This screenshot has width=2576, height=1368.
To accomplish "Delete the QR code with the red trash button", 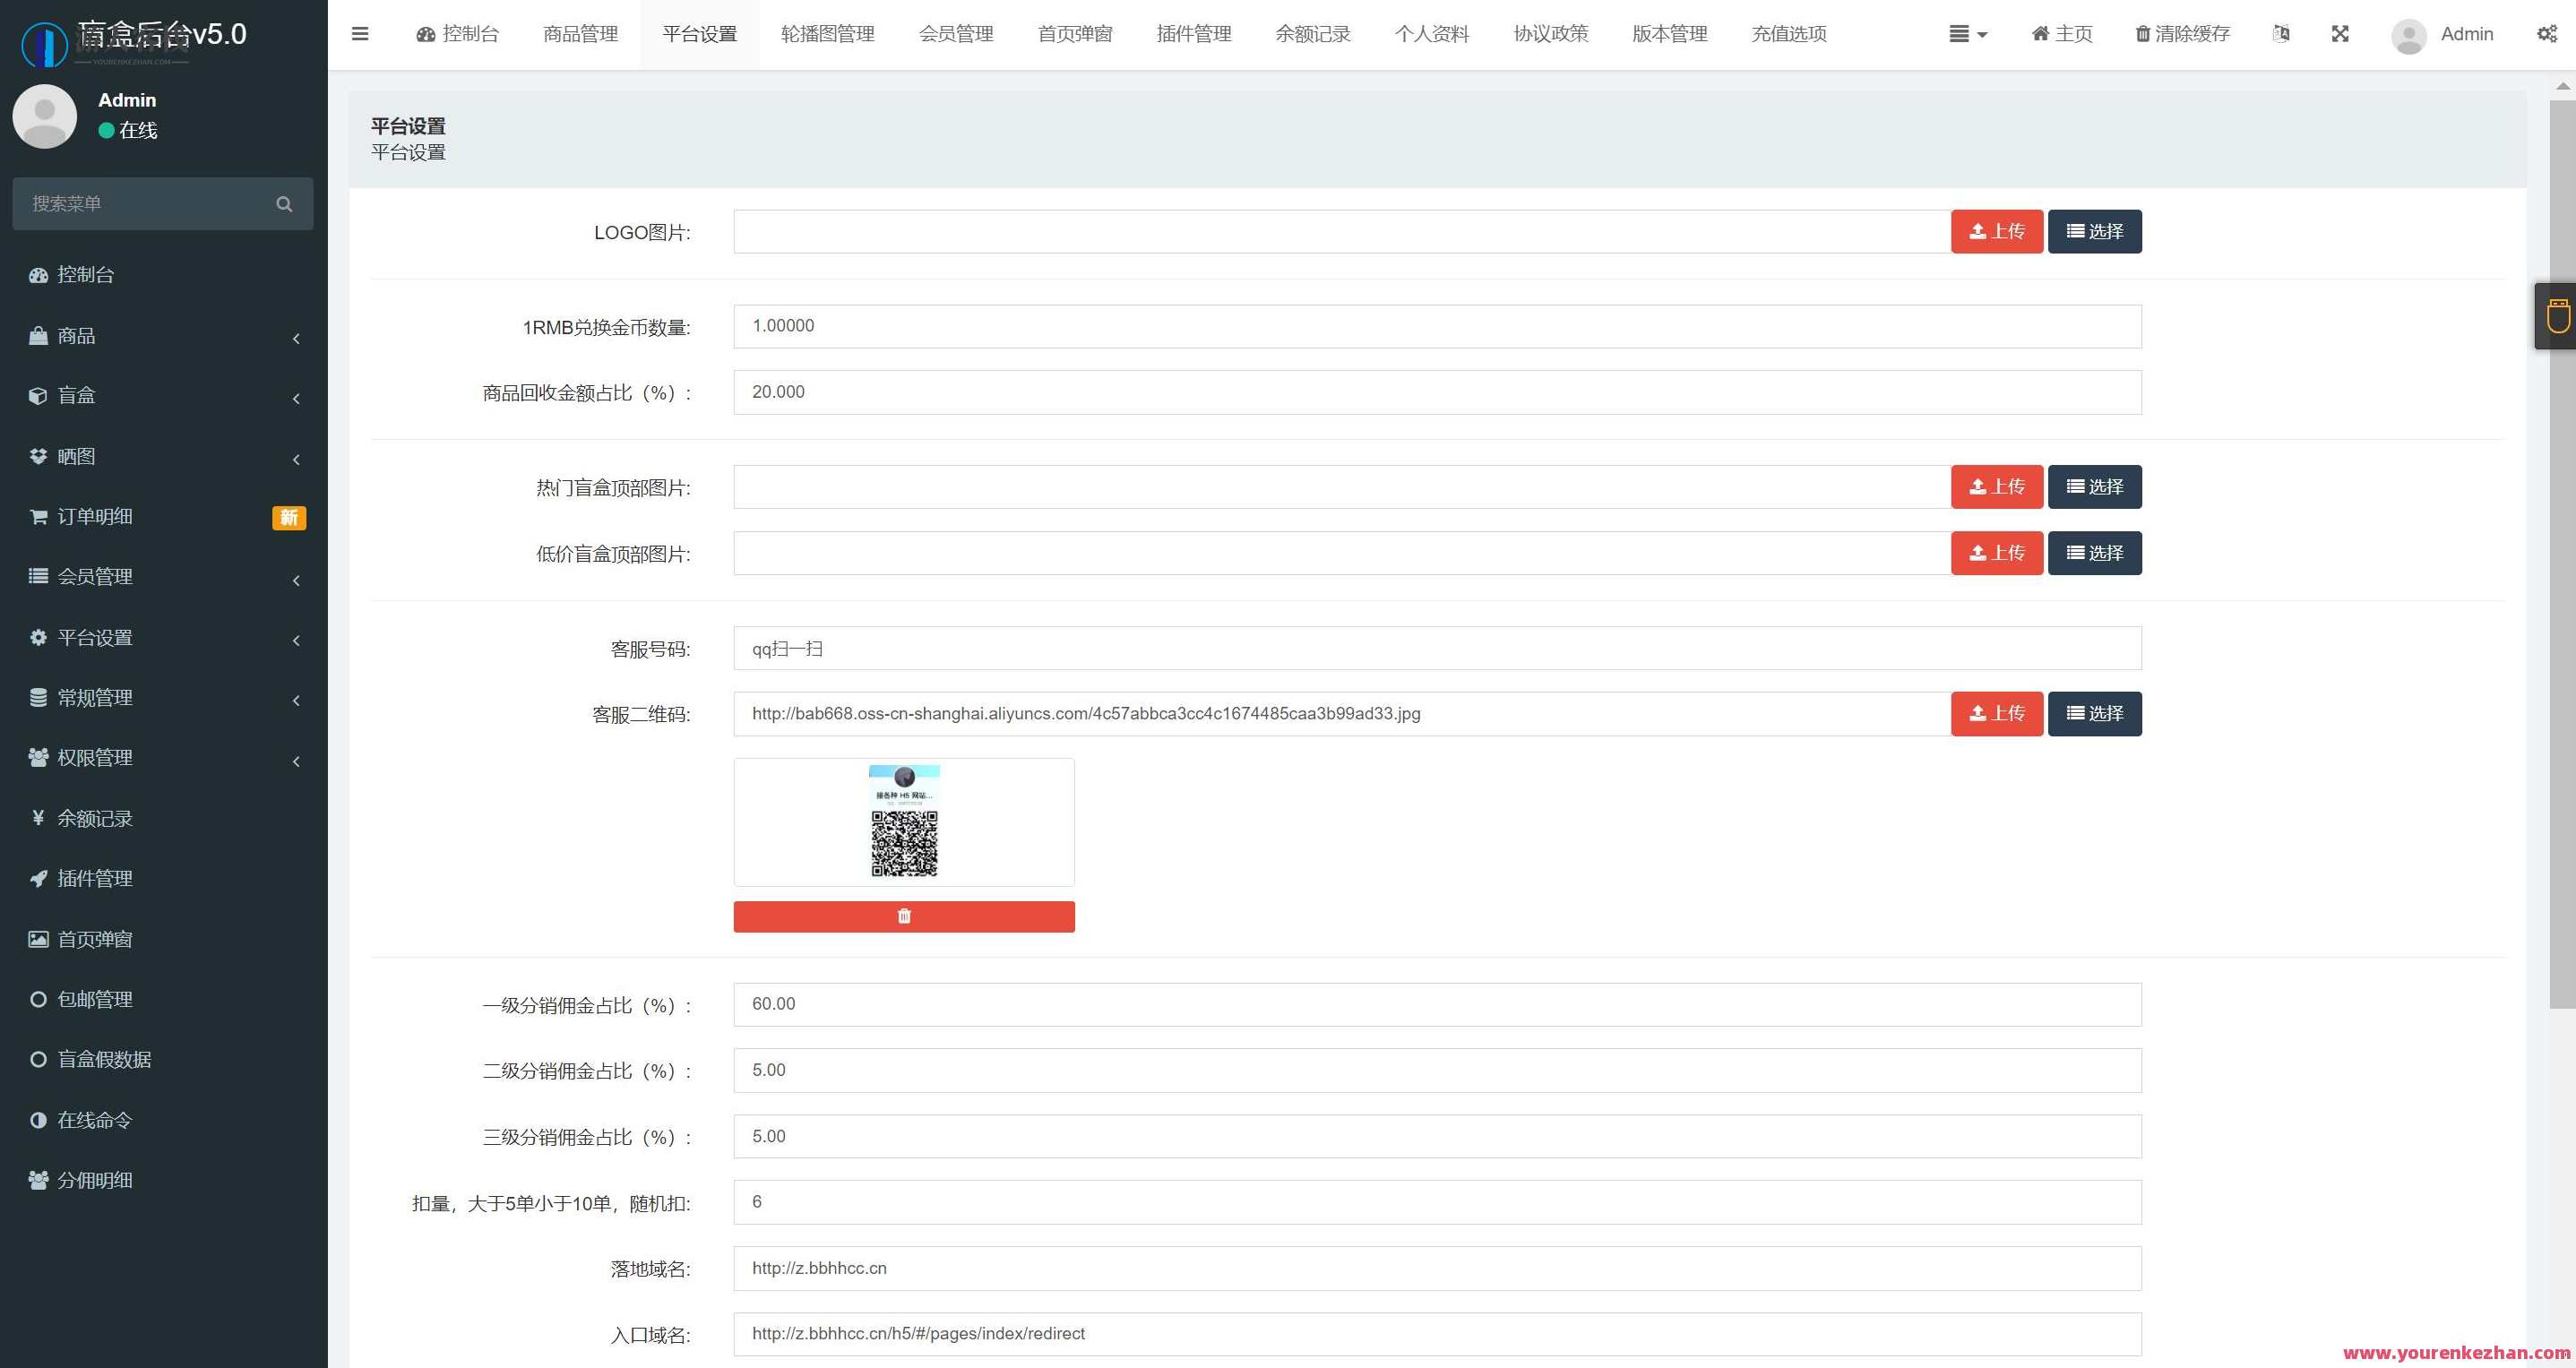I will (904, 916).
